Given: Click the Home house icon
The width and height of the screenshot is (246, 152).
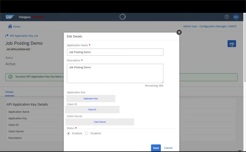Looking at the screenshot, I should coord(10,26).
